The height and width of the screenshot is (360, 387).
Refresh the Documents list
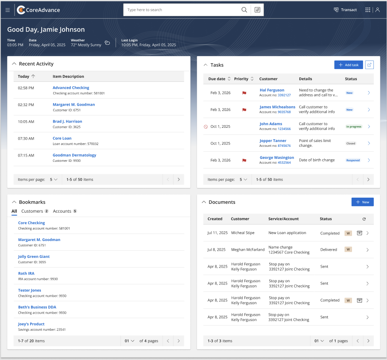364,219
